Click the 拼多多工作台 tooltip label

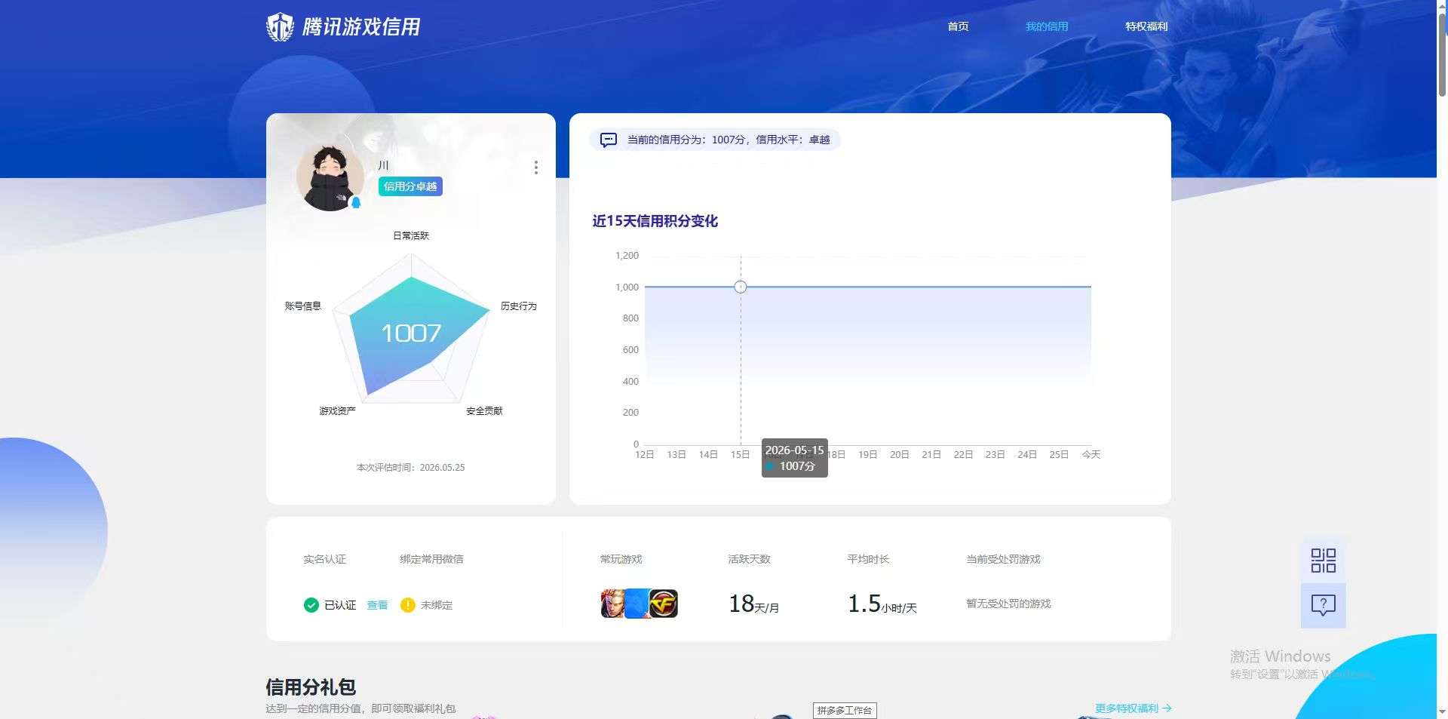pos(845,710)
